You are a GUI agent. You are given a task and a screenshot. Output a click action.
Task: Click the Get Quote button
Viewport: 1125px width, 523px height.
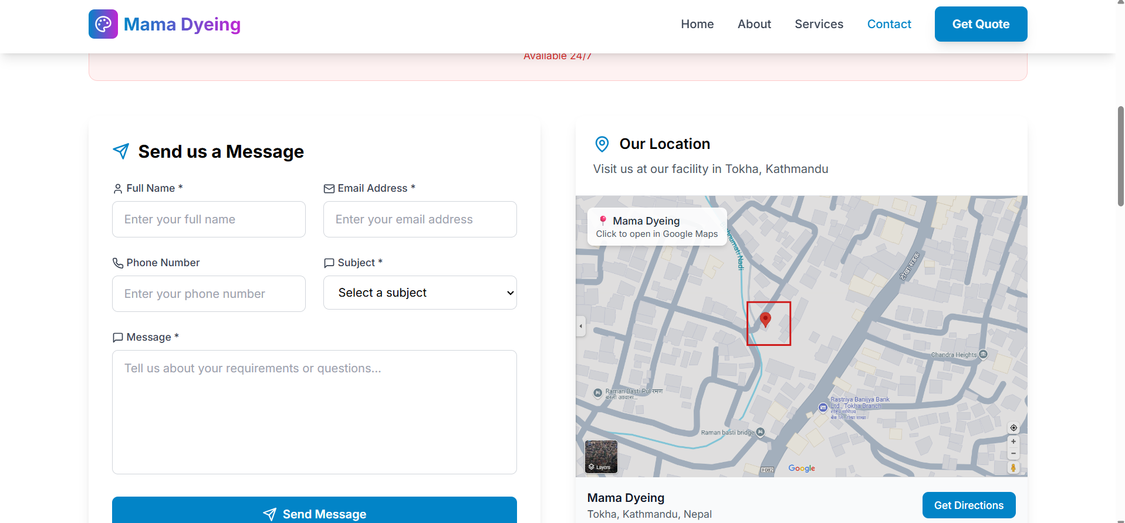click(981, 24)
